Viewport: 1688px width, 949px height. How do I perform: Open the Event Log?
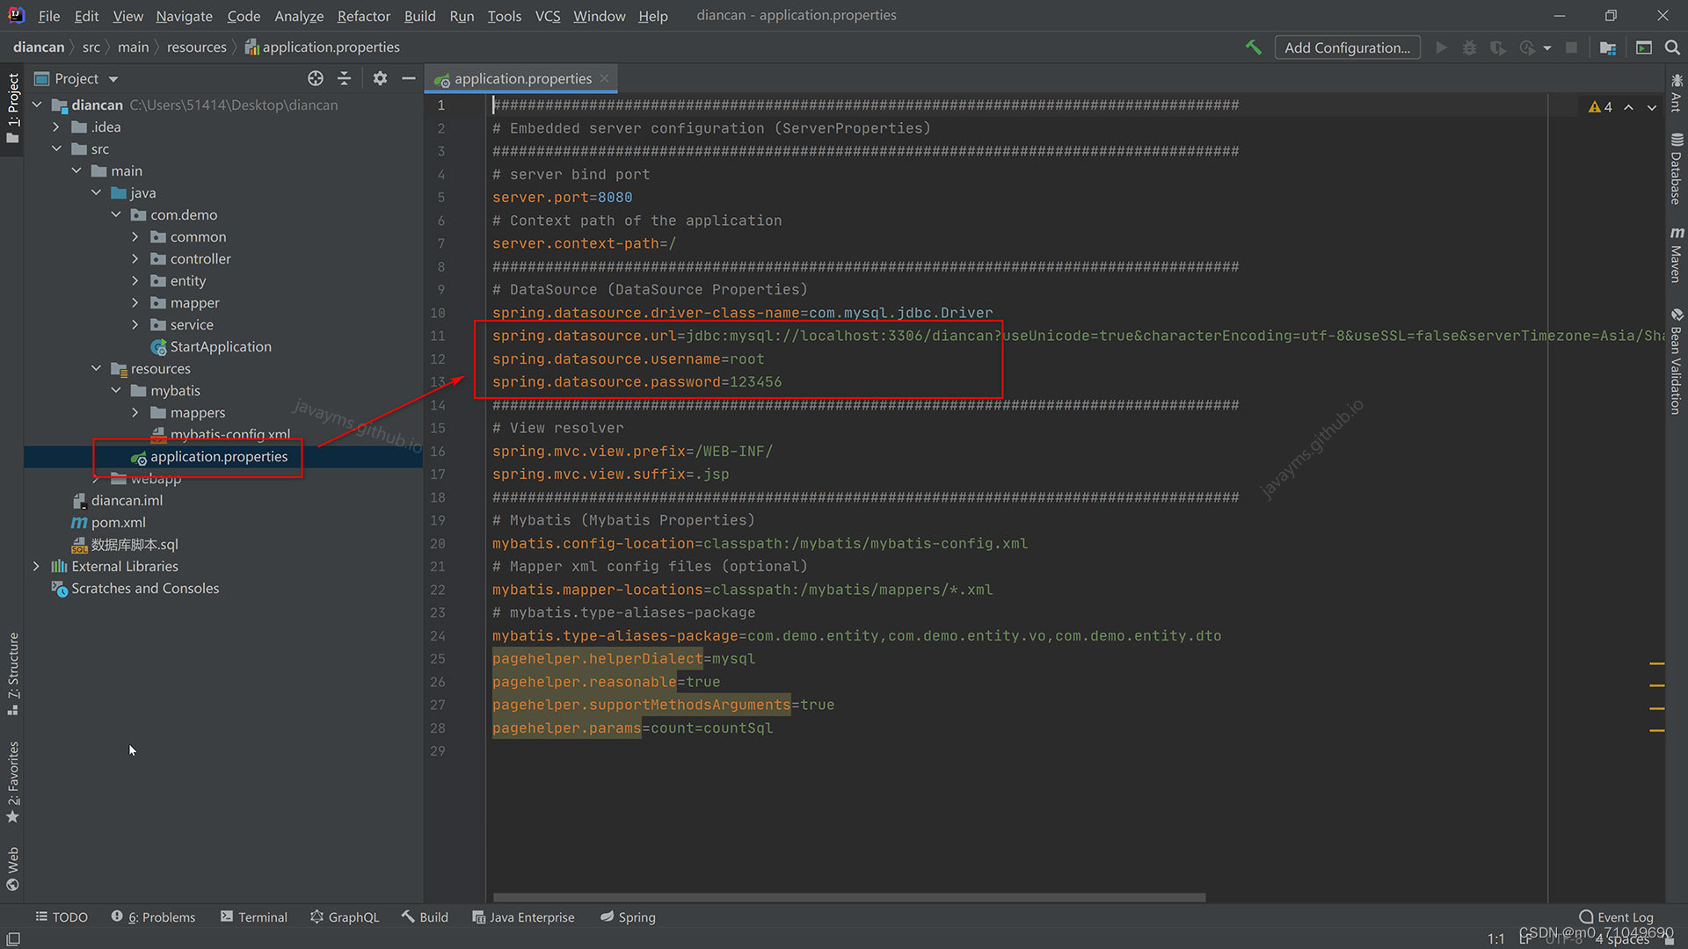coord(1616,916)
